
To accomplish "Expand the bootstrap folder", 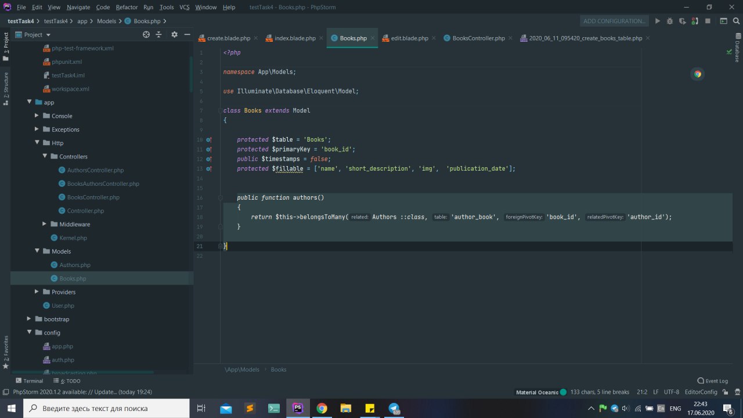I will [30, 319].
